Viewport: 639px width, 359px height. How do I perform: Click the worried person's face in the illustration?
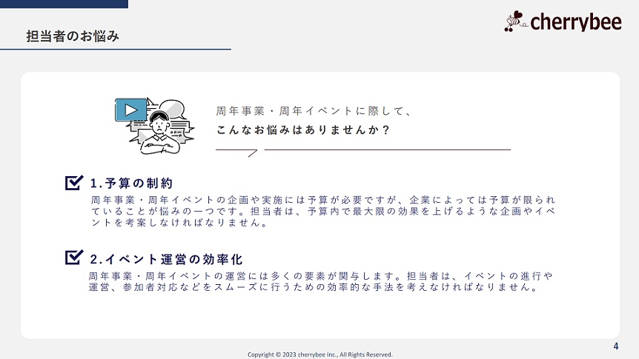point(158,124)
